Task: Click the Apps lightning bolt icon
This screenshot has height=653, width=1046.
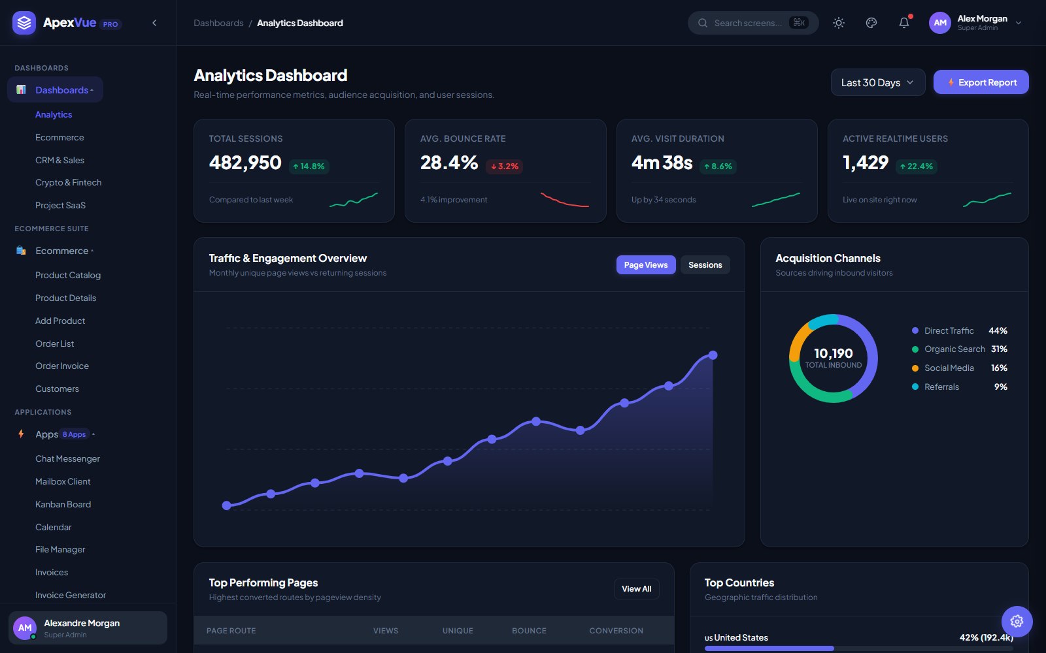Action: coord(21,434)
